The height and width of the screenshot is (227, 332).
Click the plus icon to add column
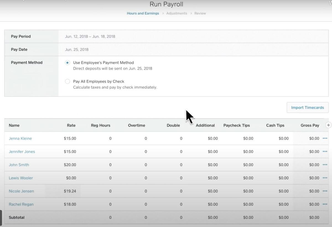(x=328, y=125)
